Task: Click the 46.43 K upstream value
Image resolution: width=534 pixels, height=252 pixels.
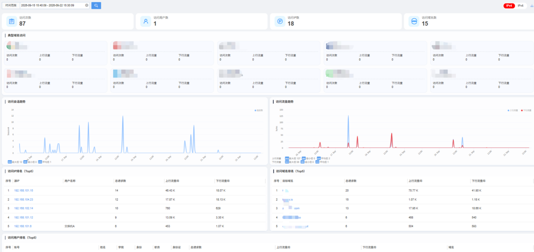Action: (x=170, y=190)
